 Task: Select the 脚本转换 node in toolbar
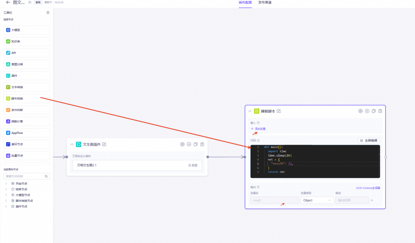pyautogui.click(x=27, y=99)
